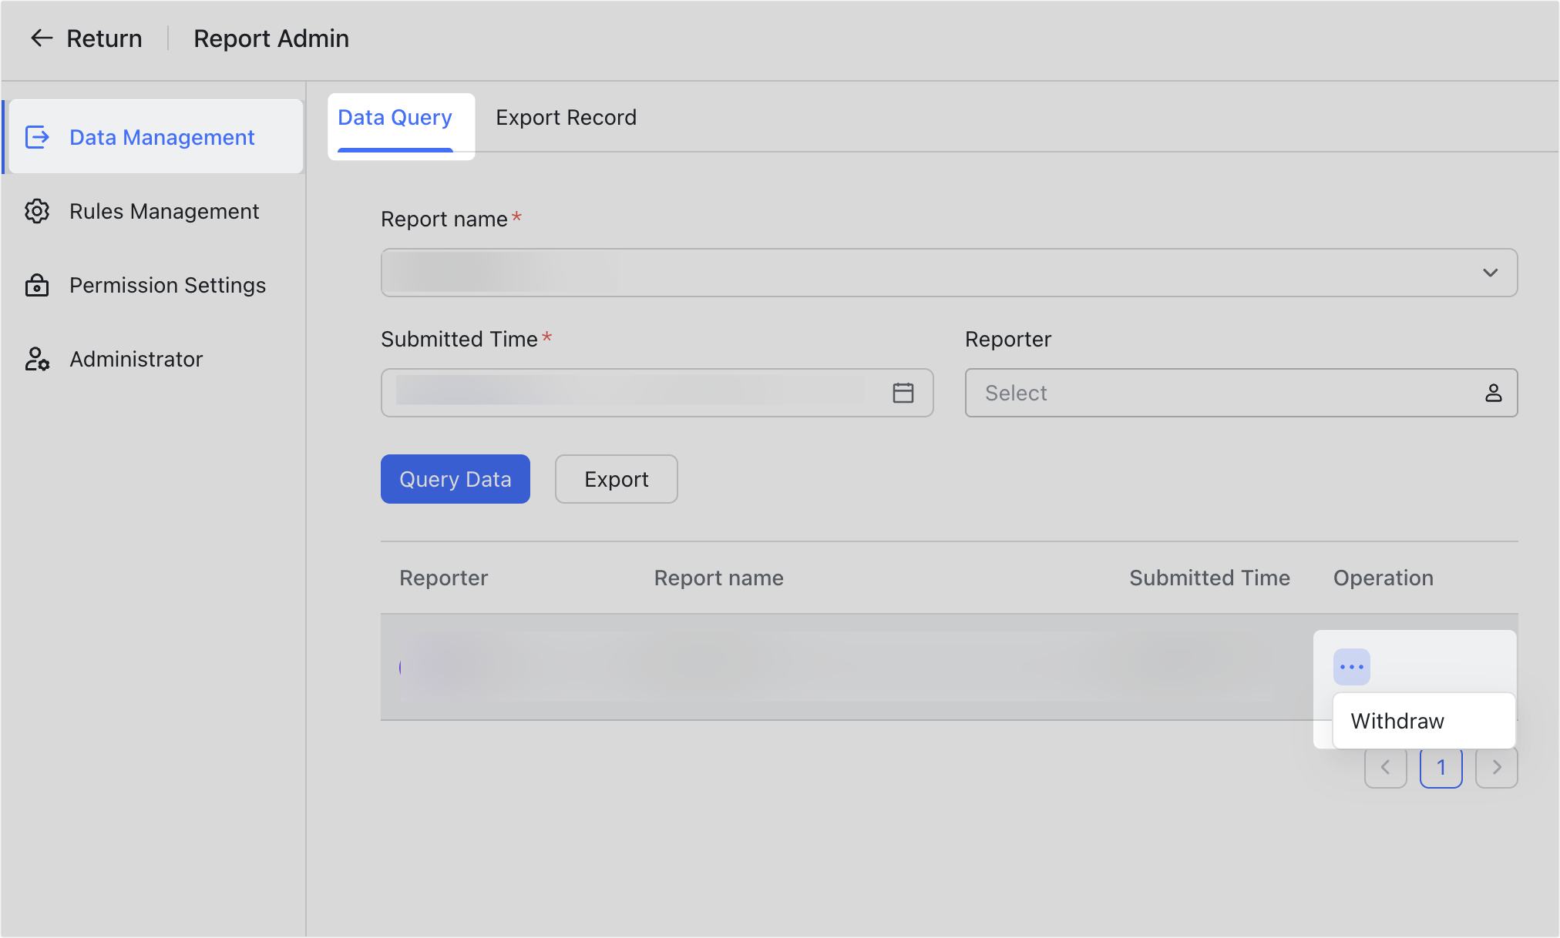Image resolution: width=1560 pixels, height=938 pixels.
Task: Click the person icon in the Reporter field
Action: pyautogui.click(x=1494, y=393)
